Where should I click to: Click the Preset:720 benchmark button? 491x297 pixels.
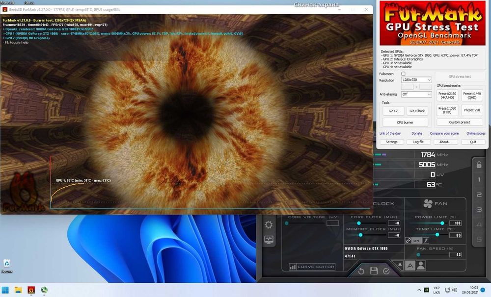(x=472, y=110)
